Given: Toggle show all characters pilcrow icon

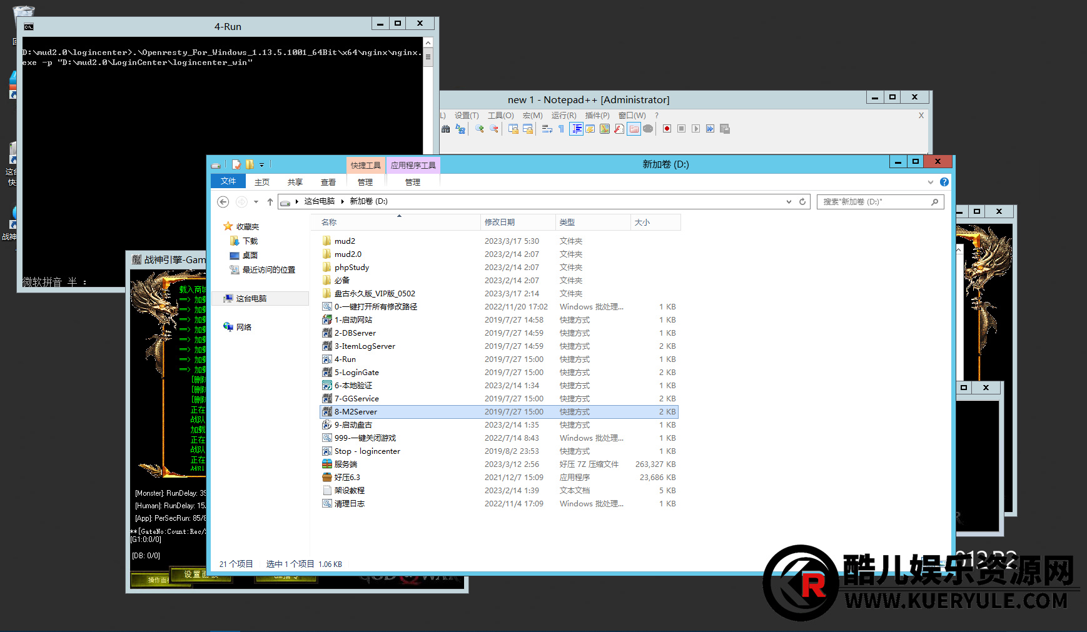Looking at the screenshot, I should (561, 129).
